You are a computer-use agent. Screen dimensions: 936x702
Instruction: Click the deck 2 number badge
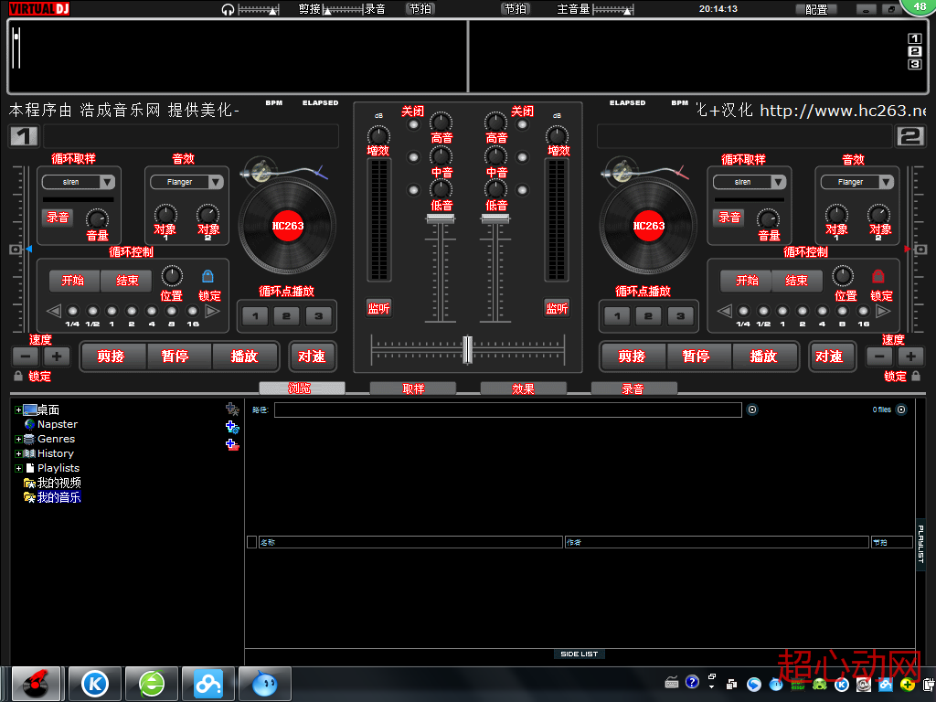[910, 137]
